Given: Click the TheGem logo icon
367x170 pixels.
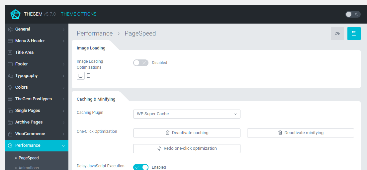Looking at the screenshot, I should coord(15,14).
